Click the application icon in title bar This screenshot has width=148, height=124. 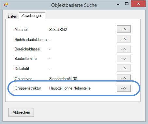click(6, 5)
